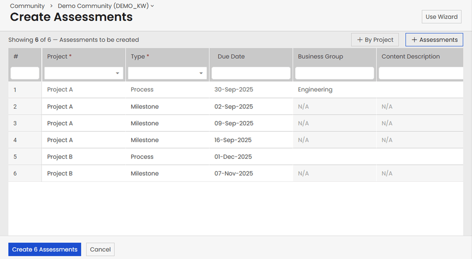Click the 30-Sep-2025 due date cell
Screen dimensions: 472x259
[233, 90]
